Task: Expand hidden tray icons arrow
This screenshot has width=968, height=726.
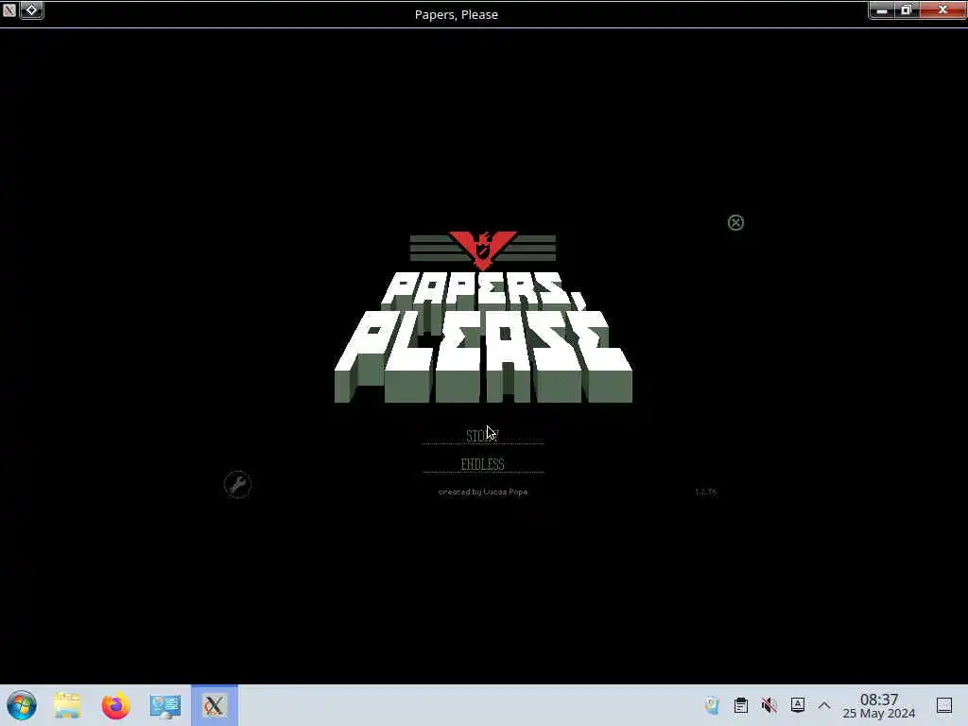Action: 824,705
